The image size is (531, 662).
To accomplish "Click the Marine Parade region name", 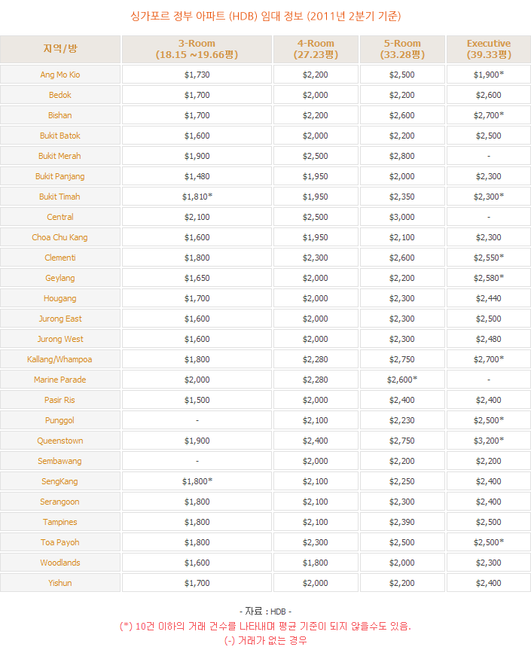I will click(60, 380).
